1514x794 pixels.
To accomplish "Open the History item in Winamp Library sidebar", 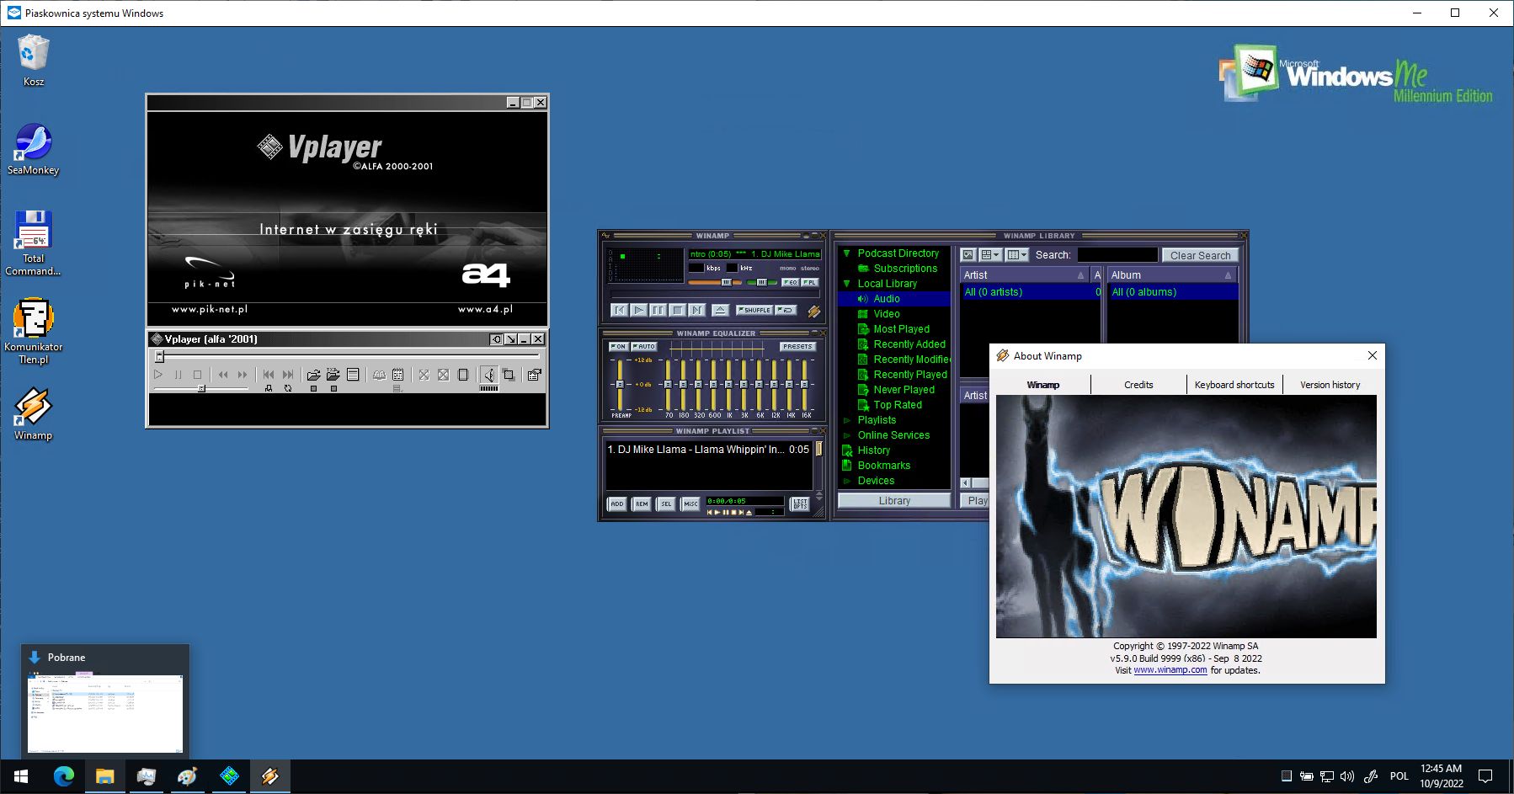I will point(872,450).
